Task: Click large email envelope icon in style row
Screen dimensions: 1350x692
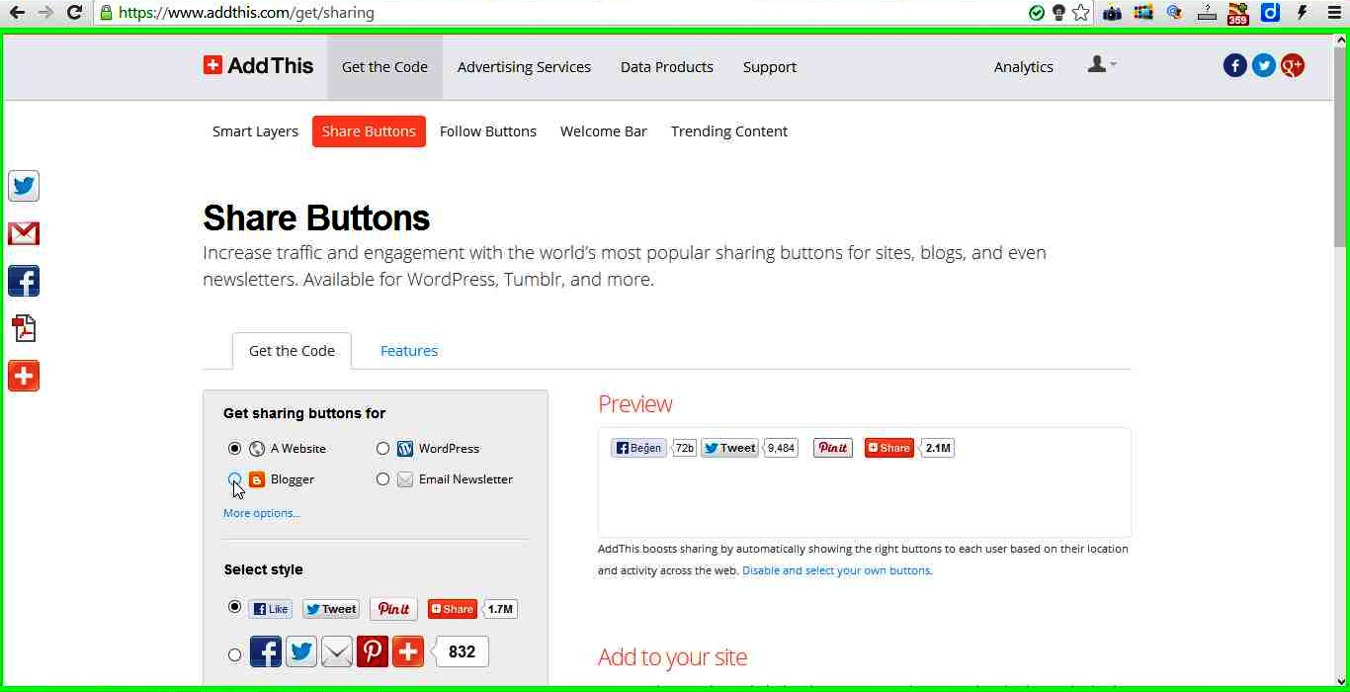Action: [x=337, y=651]
